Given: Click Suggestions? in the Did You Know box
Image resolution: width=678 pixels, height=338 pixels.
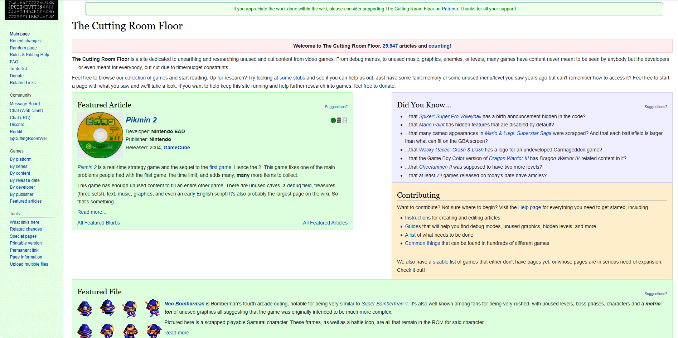Looking at the screenshot, I should coord(656,107).
